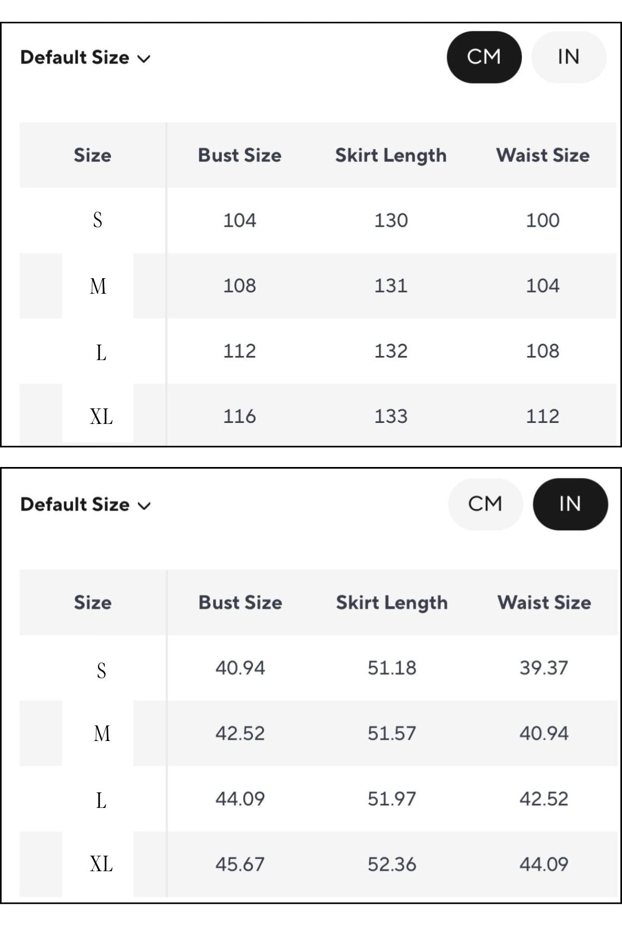Click Bust Size header in inches table
The image size is (622, 934).
241,602
